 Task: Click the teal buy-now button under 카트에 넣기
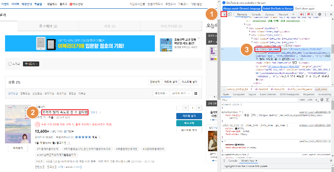189,123
